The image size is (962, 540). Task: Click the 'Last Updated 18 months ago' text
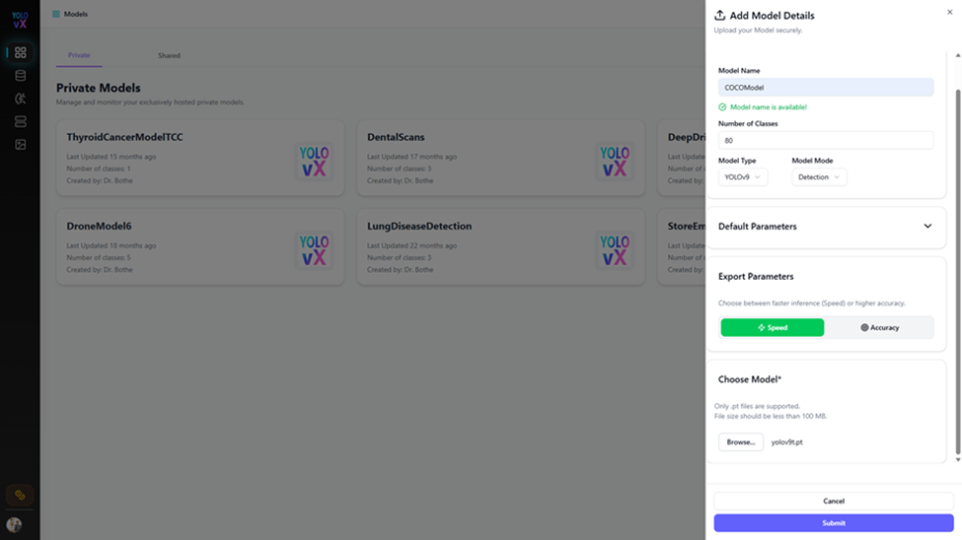[111, 245]
